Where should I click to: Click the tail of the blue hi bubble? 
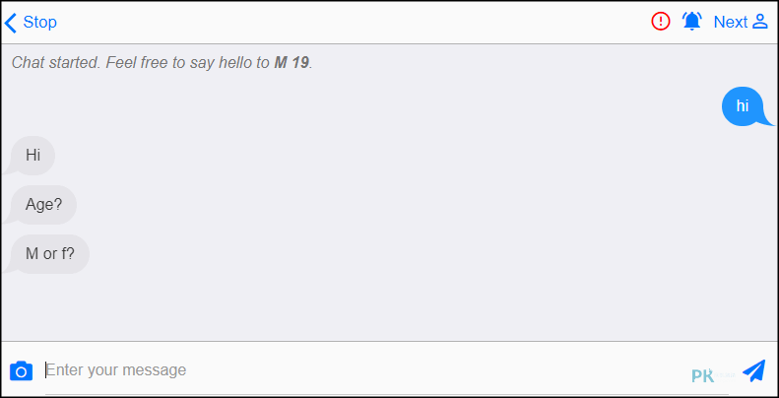coord(767,121)
